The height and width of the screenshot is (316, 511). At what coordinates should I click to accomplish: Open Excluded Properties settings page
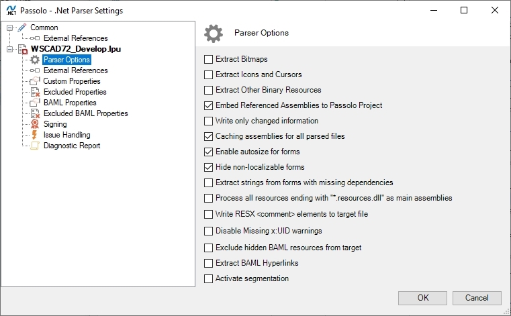[75, 92]
